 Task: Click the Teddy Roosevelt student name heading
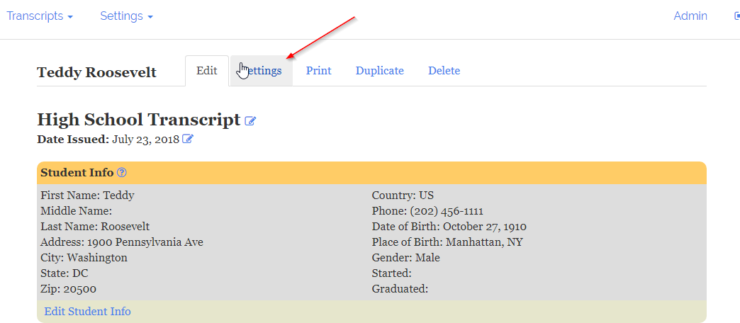pos(96,72)
